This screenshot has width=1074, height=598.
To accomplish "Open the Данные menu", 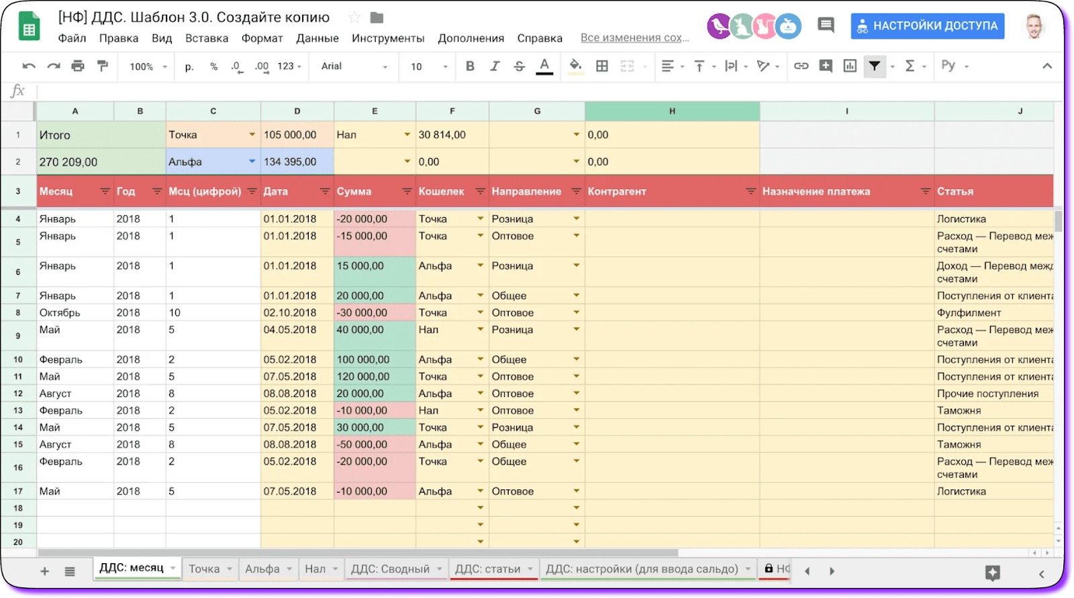I will [317, 38].
